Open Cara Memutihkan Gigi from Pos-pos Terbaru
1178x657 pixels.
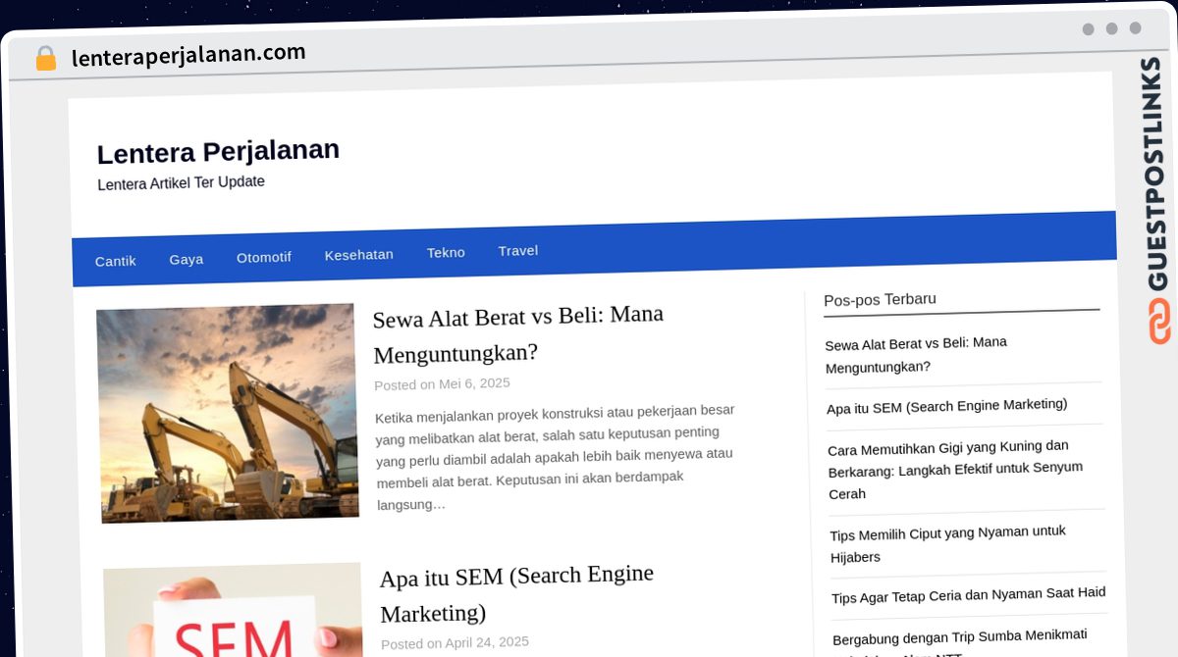point(955,469)
